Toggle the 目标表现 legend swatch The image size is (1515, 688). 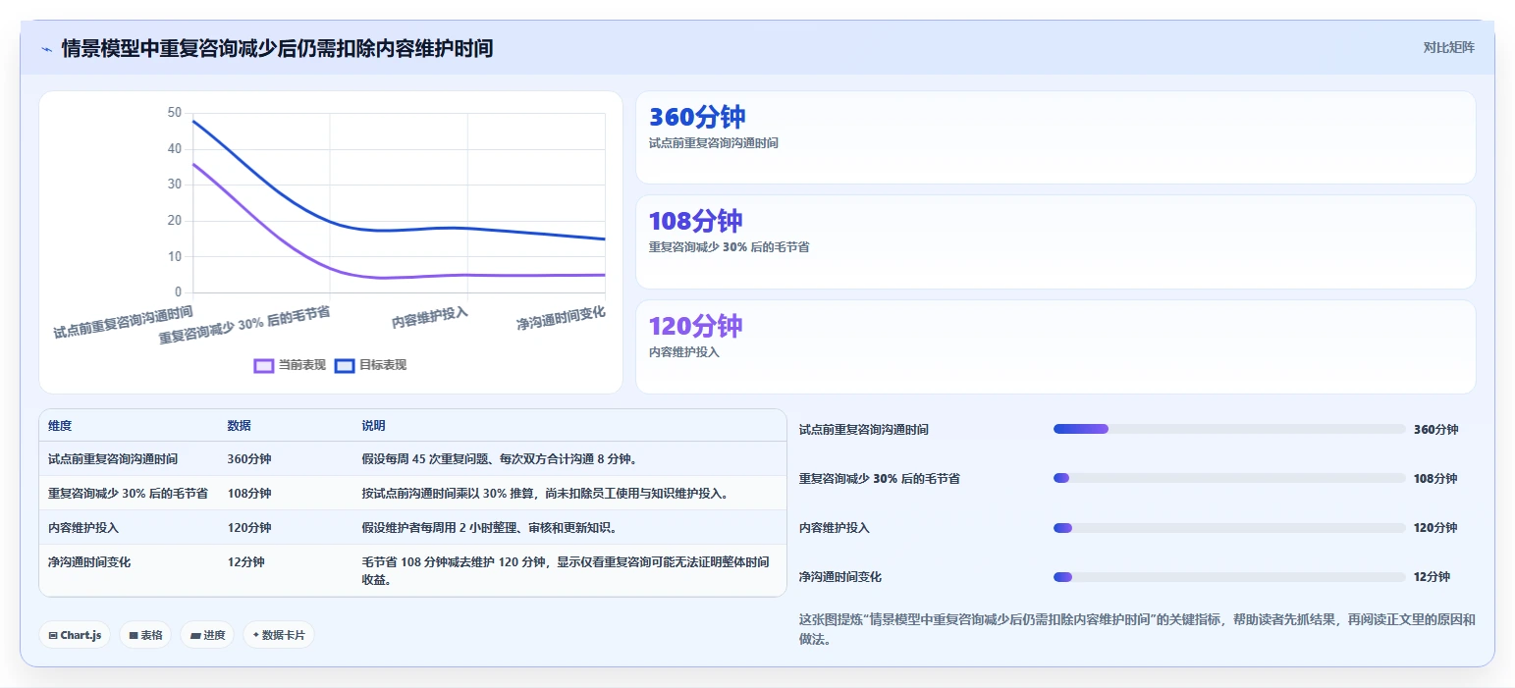[345, 365]
